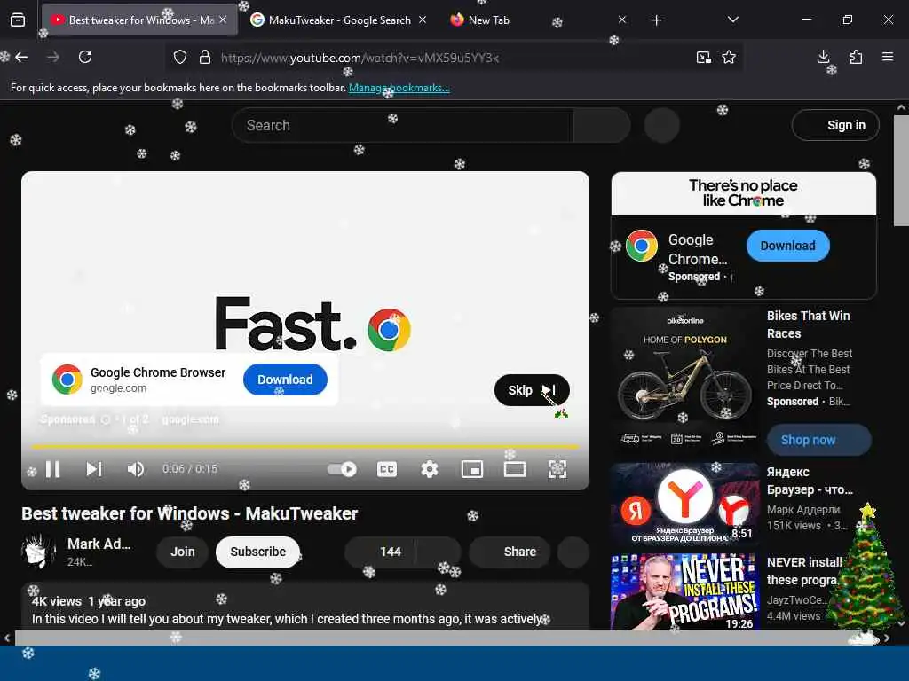
Task: Open a new tab with plus button
Action: pos(656,20)
